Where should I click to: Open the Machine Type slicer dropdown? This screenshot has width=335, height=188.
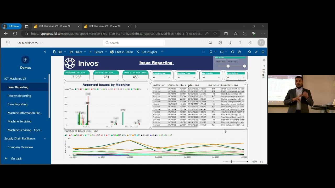point(186,77)
